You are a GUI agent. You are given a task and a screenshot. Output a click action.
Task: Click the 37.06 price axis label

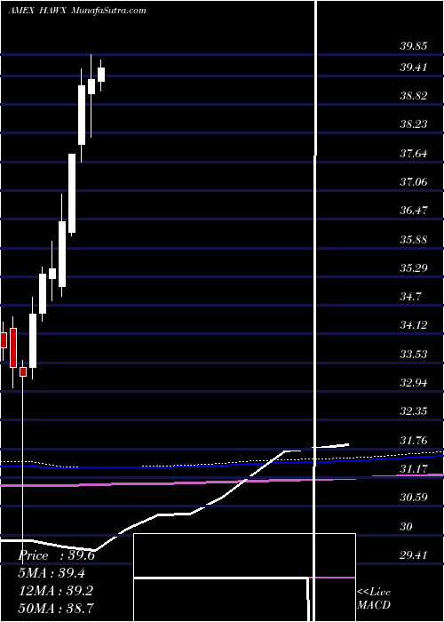(414, 182)
